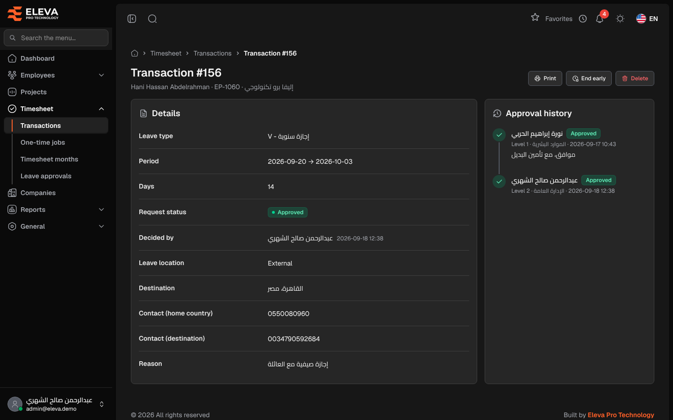Open One-time jobs submenu item
This screenshot has height=420, width=673.
point(60,142)
